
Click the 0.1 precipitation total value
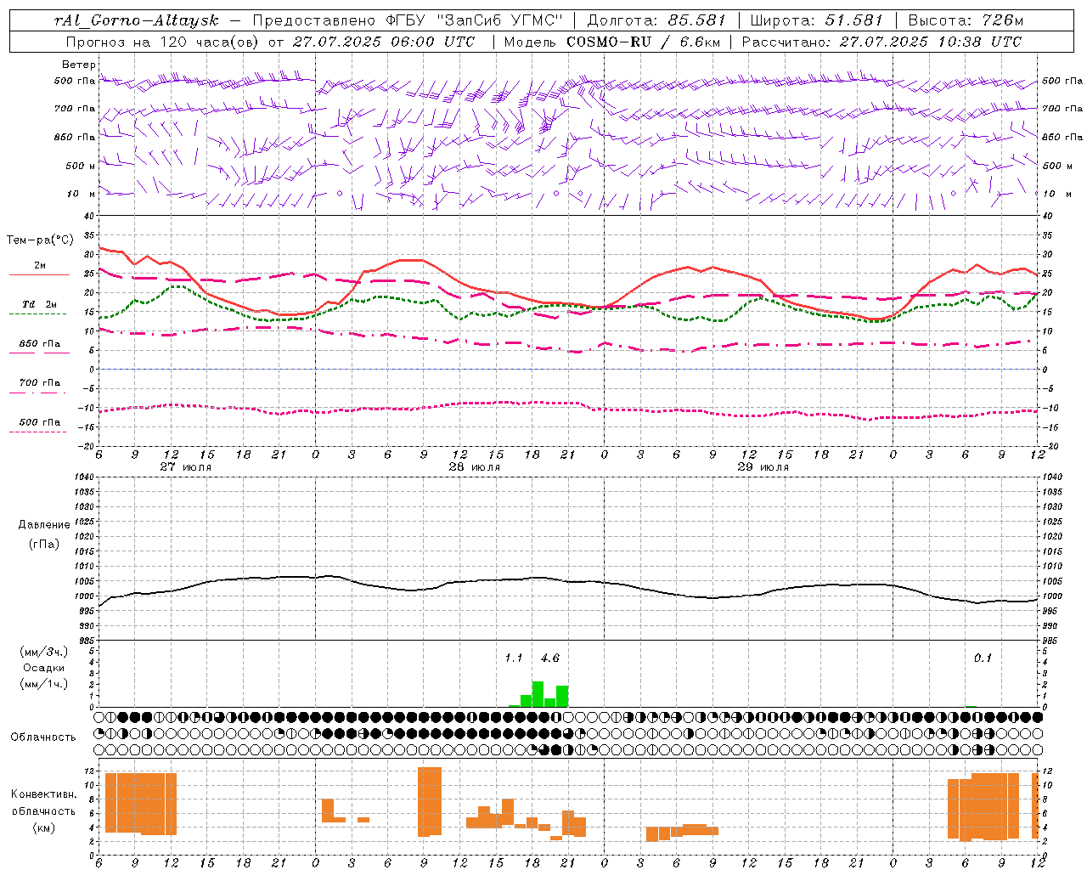(x=983, y=658)
